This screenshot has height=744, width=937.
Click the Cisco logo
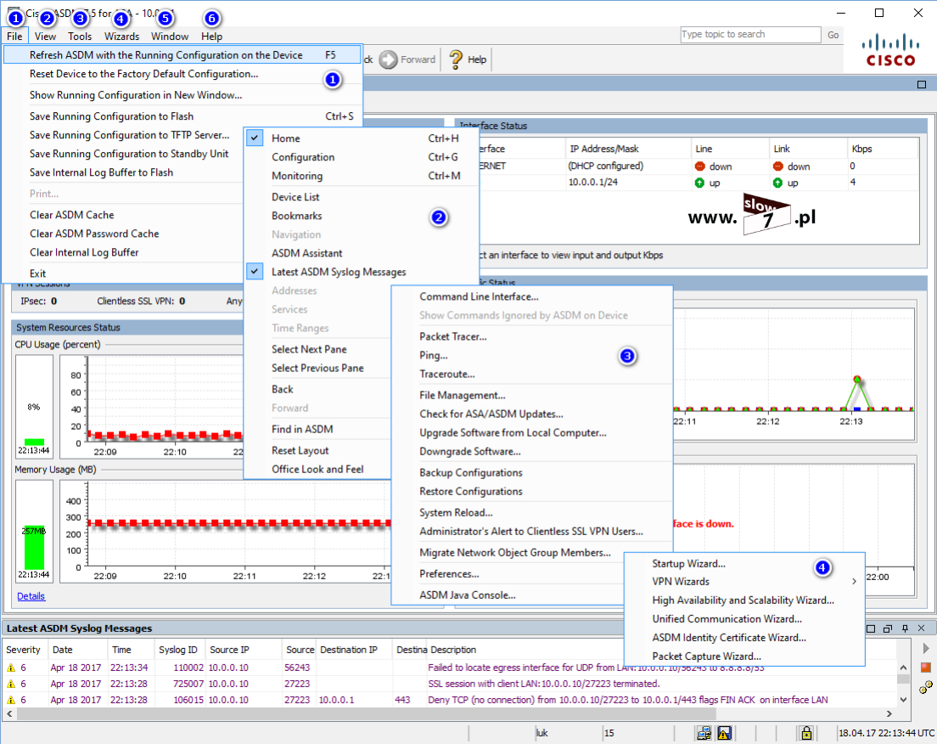[x=890, y=50]
